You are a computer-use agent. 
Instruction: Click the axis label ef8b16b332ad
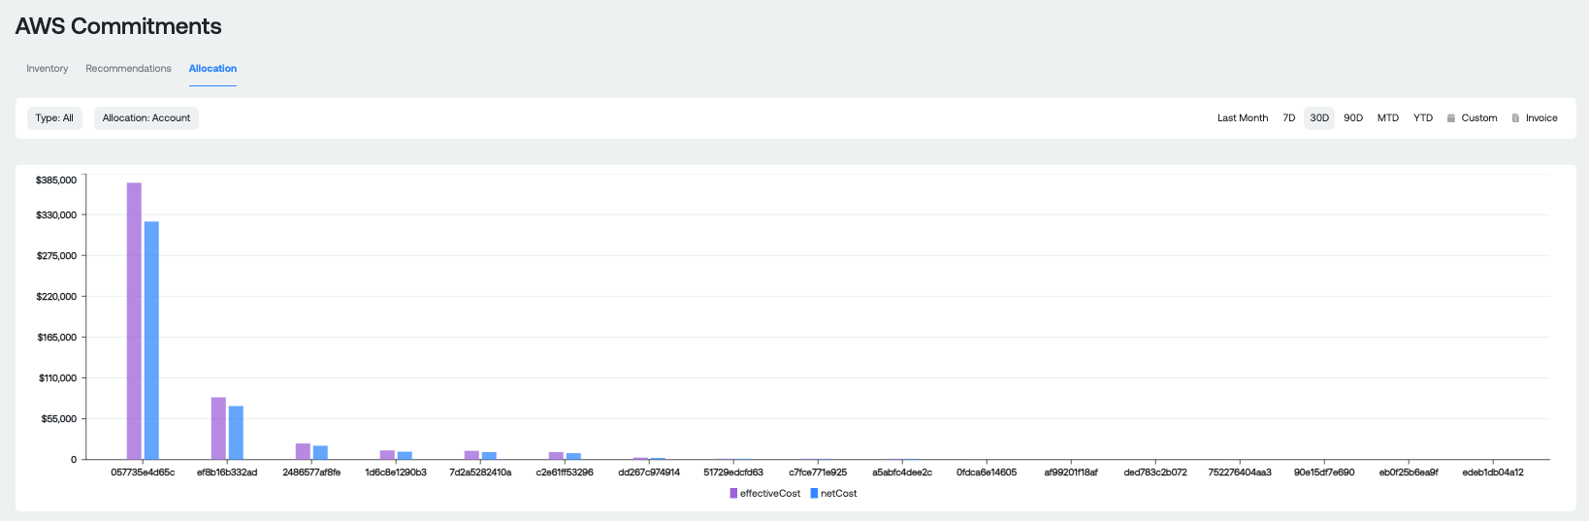227,472
